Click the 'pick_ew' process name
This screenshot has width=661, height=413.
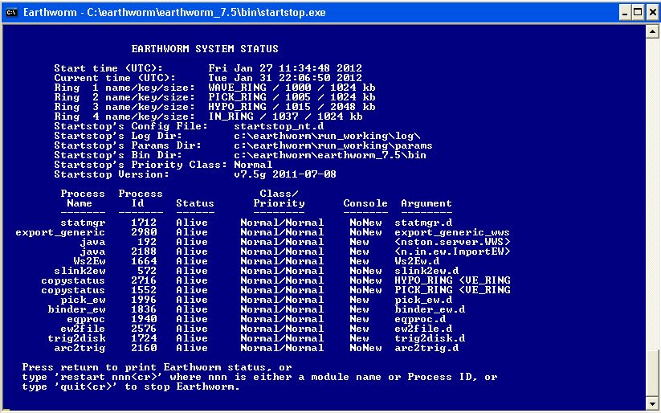(83, 301)
